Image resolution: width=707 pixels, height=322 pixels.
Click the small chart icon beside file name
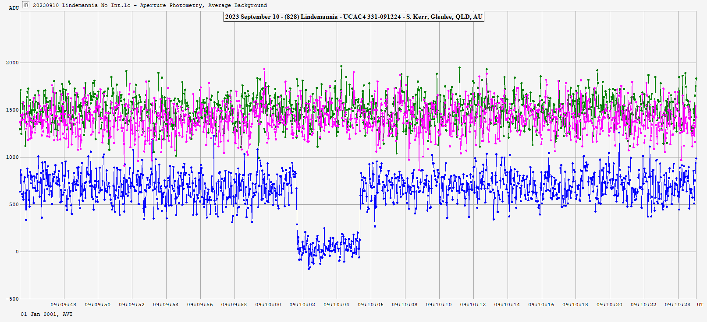26,5
